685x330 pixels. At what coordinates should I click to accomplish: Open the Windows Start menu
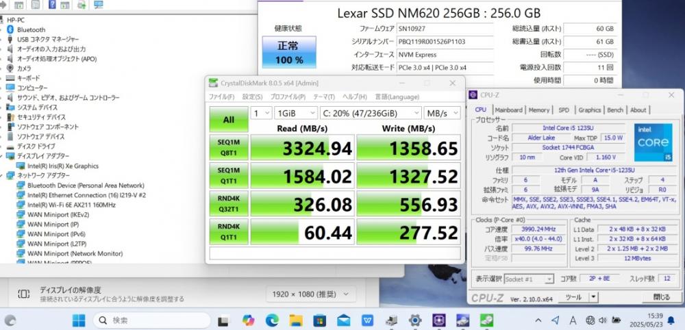79,320
